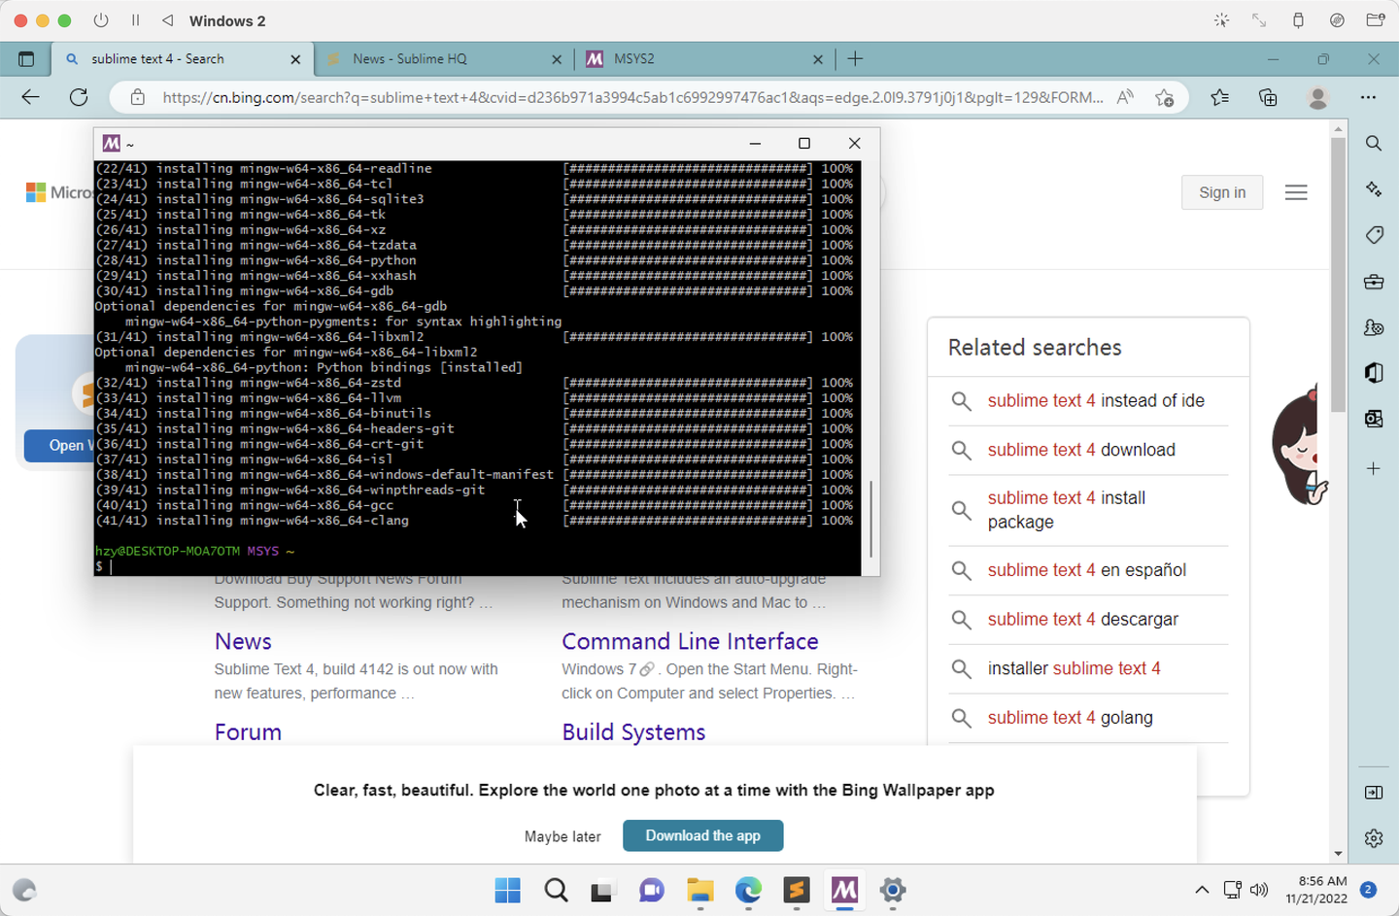The image size is (1399, 916).
Task: Click the Sign in button
Action: [1221, 191]
